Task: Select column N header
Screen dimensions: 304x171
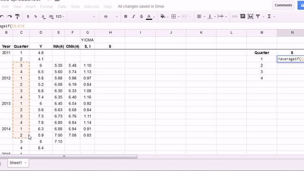Action: [x=290, y=33]
